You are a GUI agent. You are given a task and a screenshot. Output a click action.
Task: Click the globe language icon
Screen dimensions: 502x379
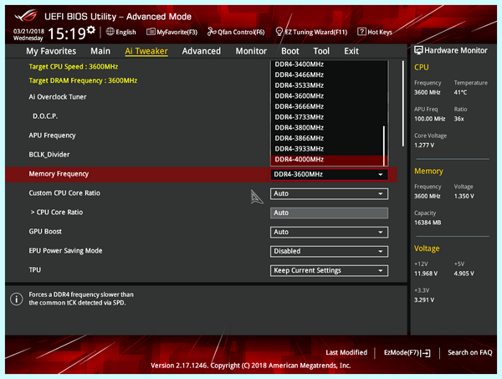110,31
